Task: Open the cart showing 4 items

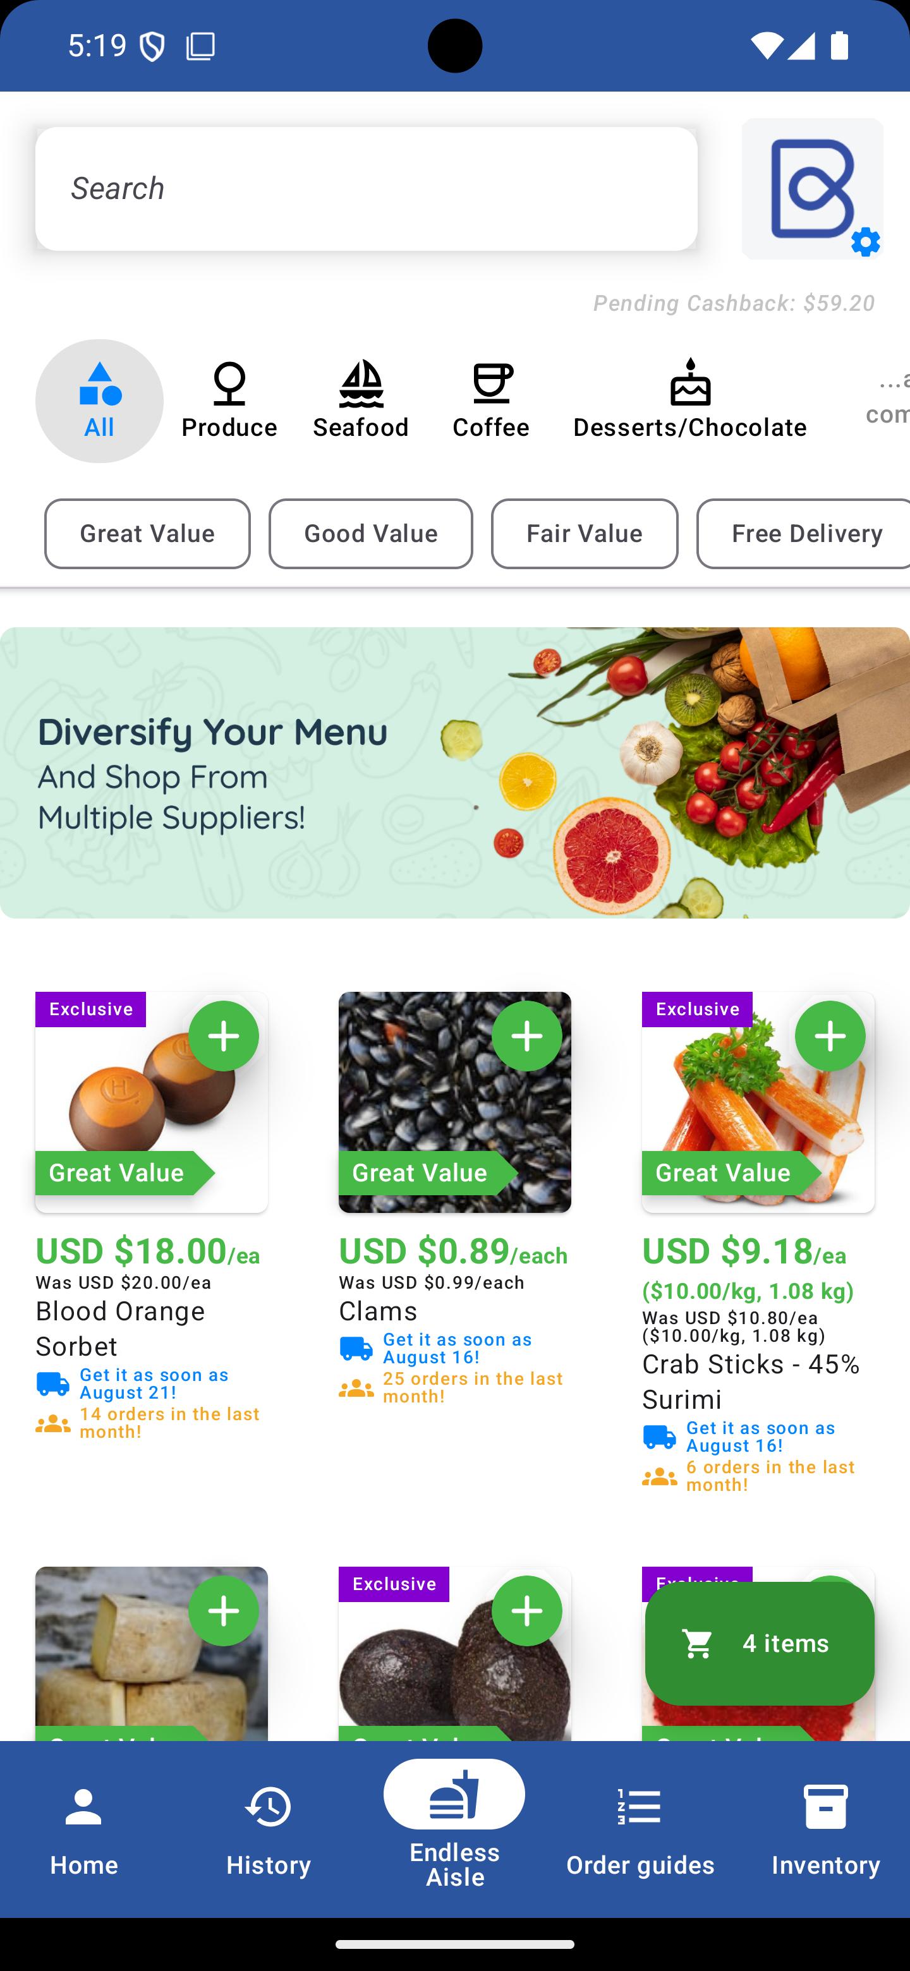Action: tap(759, 1642)
